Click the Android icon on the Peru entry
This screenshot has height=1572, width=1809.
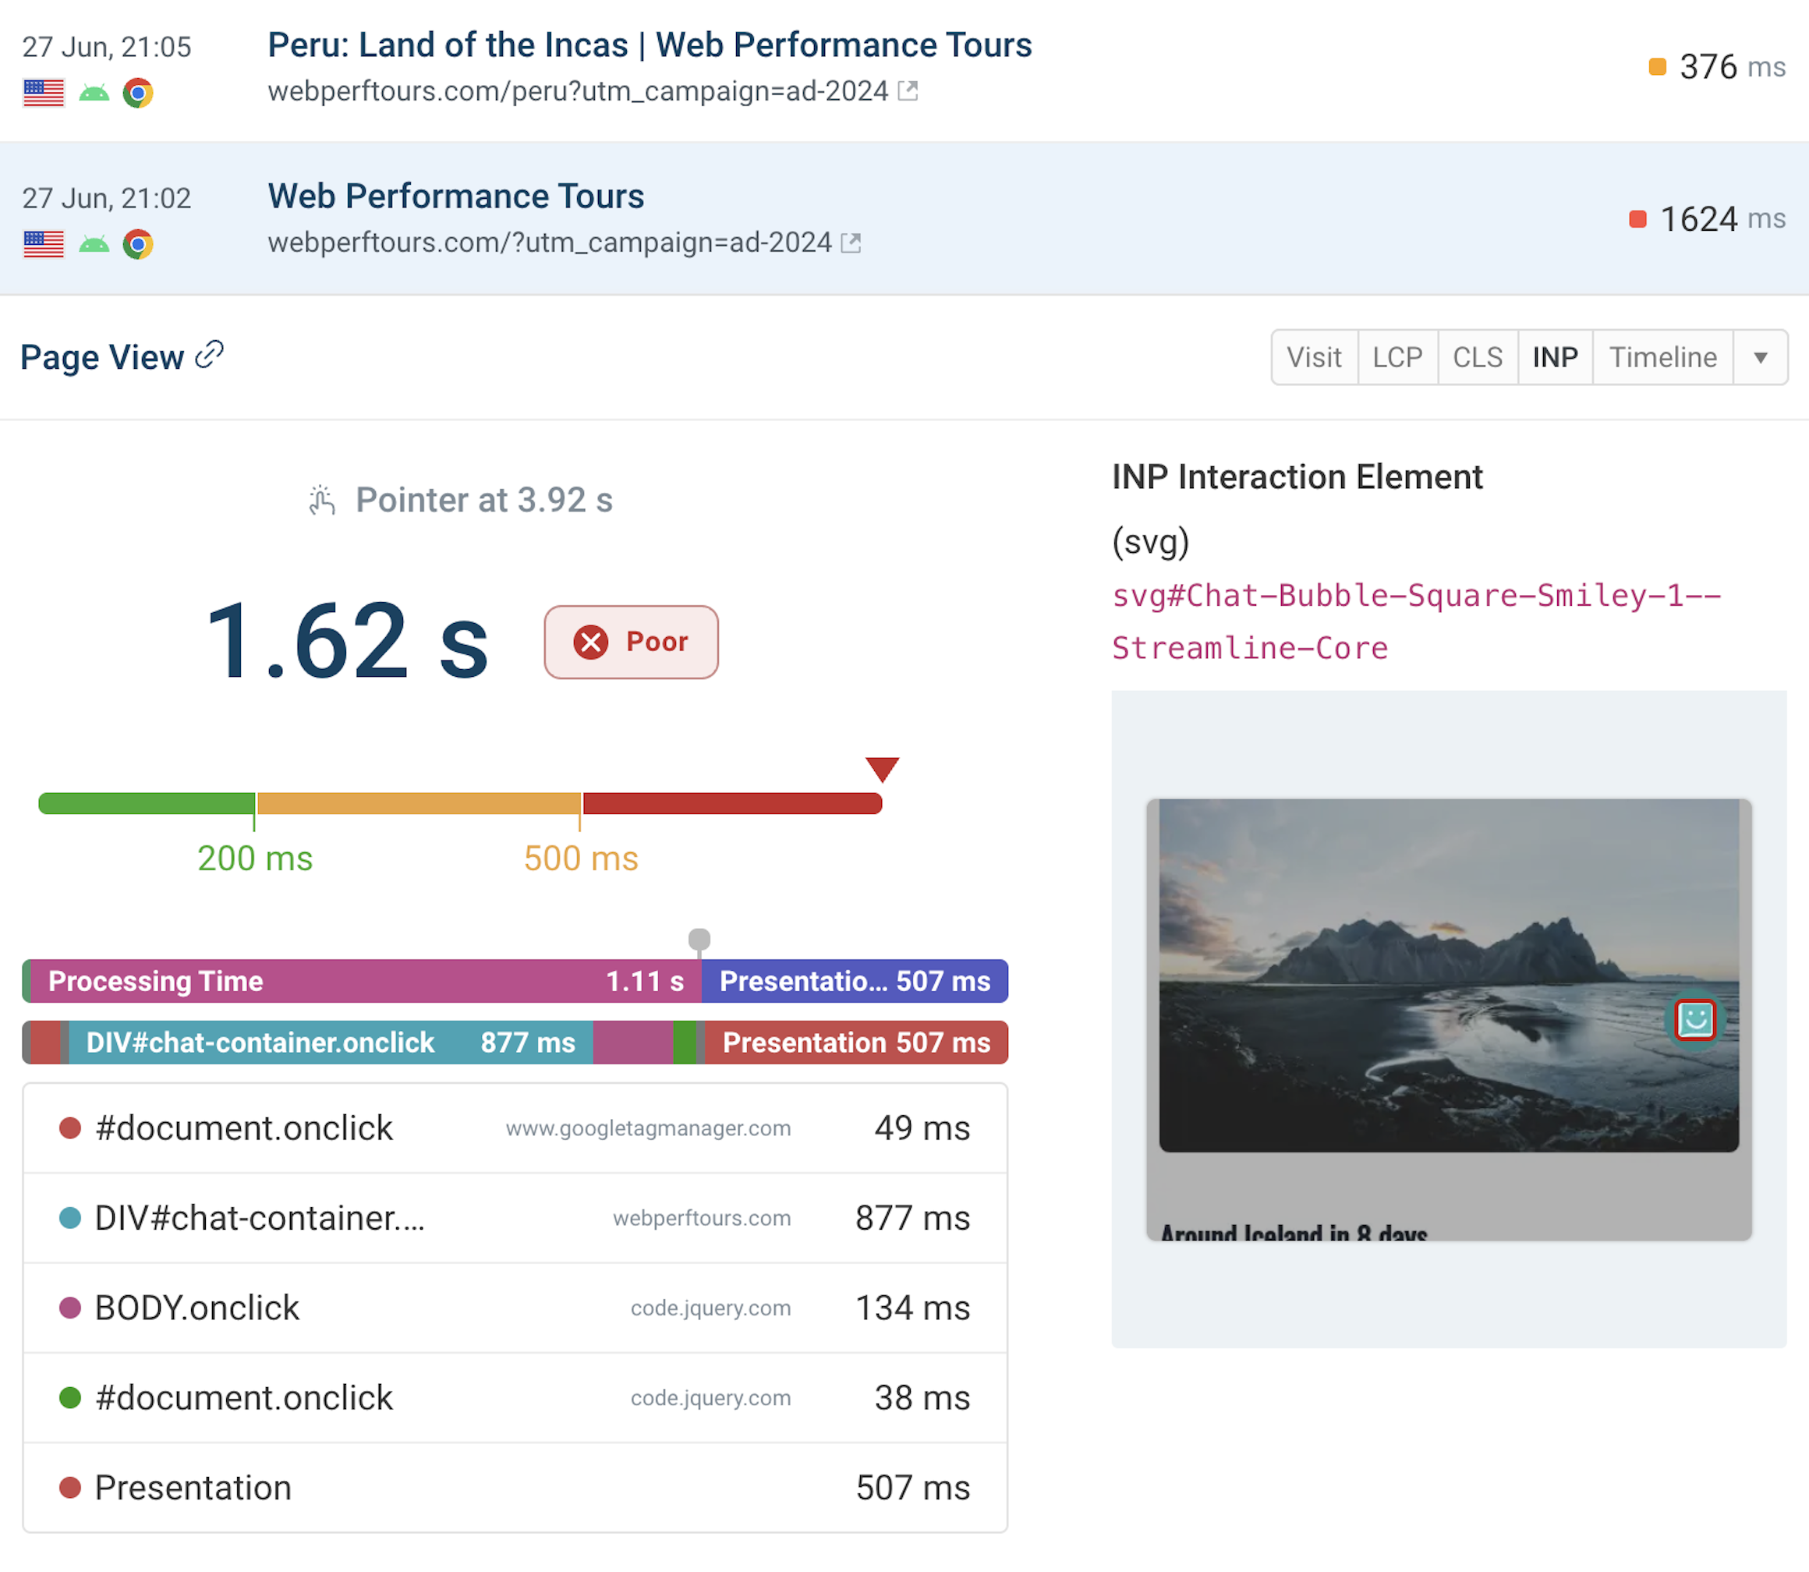(x=92, y=93)
